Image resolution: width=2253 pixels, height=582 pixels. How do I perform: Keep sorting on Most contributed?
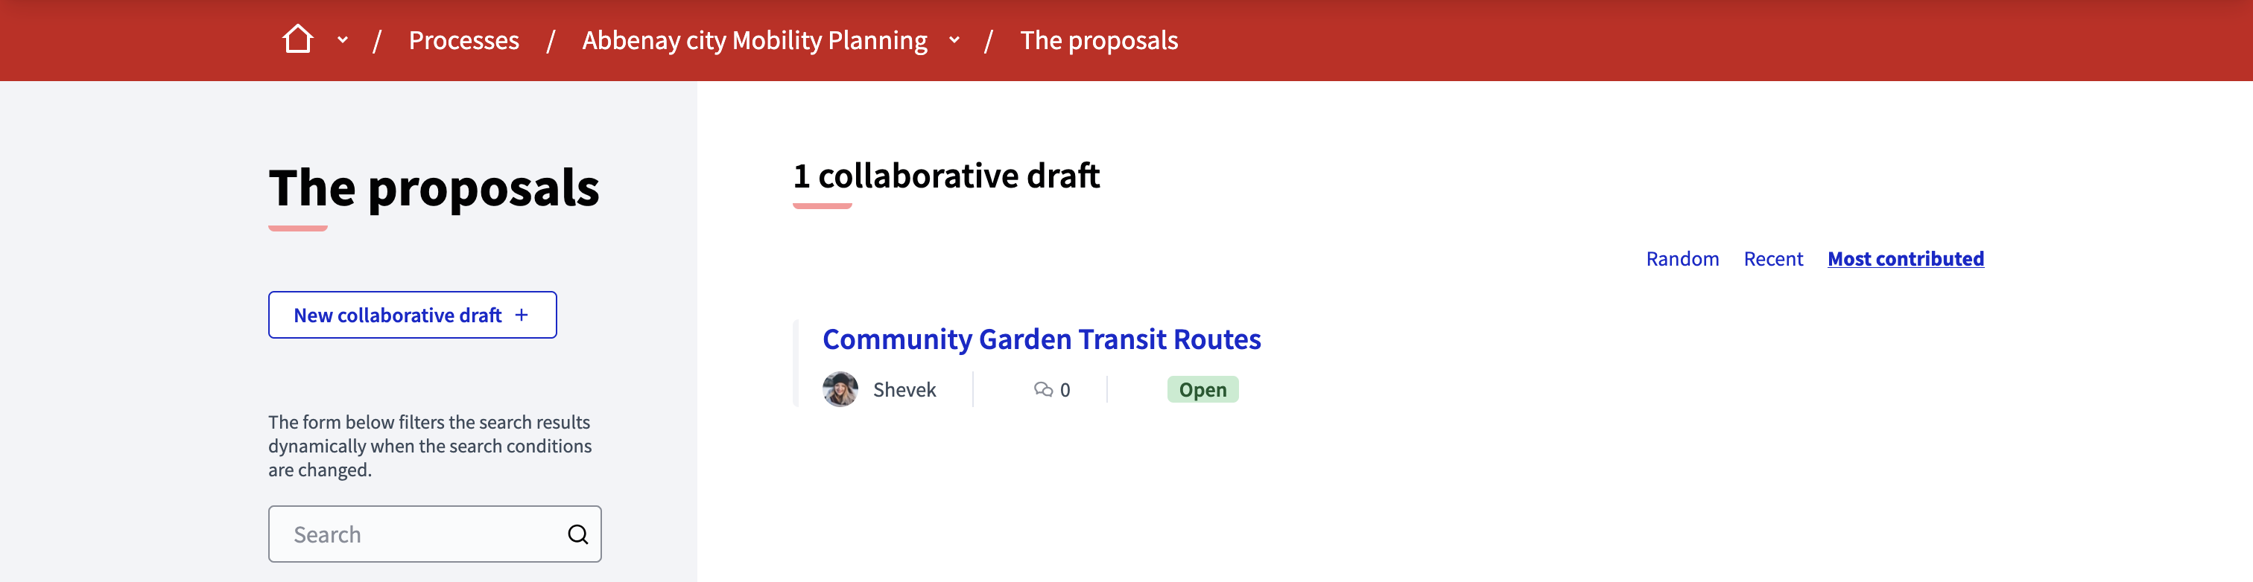coord(1906,259)
